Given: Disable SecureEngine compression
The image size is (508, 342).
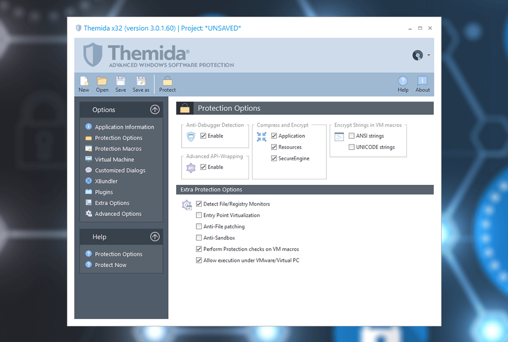Looking at the screenshot, I should tap(274, 158).
